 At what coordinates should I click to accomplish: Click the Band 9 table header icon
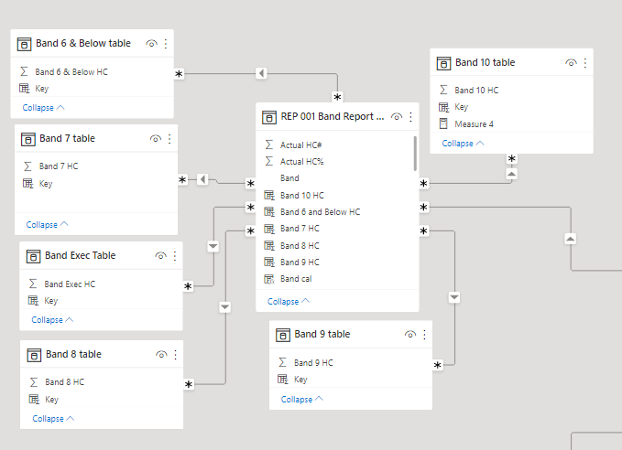coord(283,335)
